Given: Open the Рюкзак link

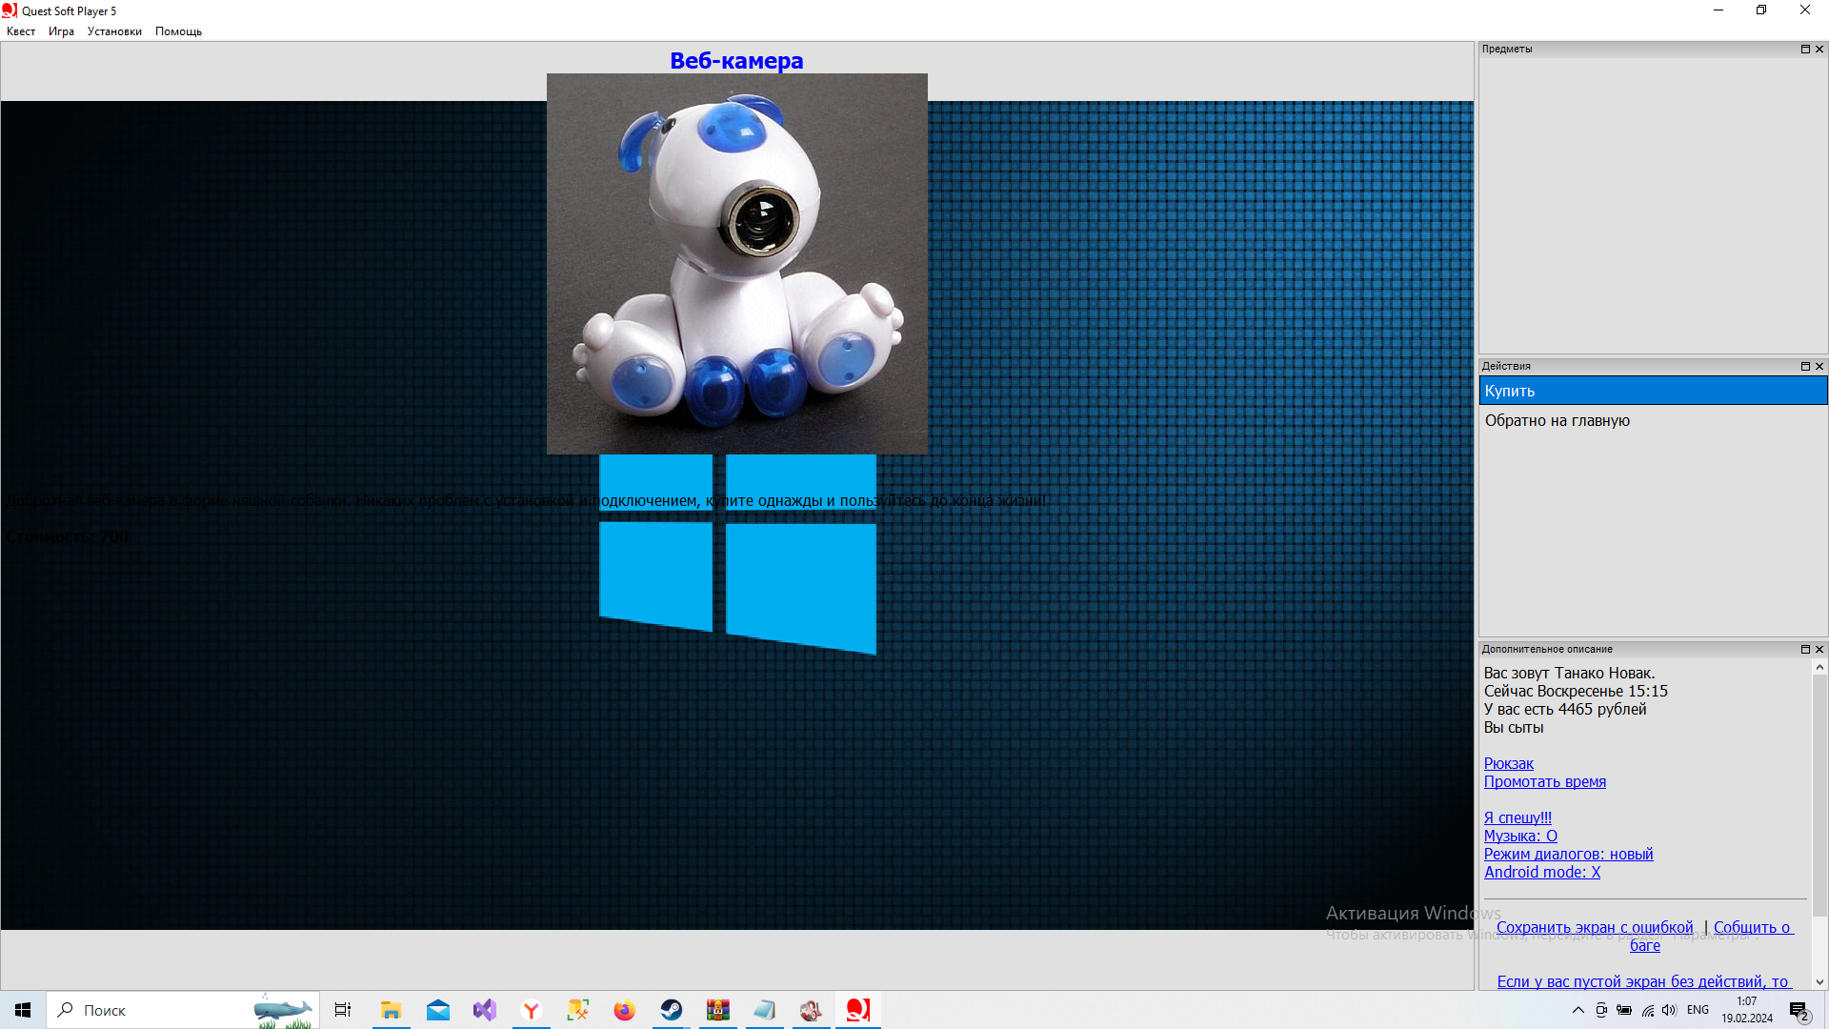Looking at the screenshot, I should [1508, 763].
